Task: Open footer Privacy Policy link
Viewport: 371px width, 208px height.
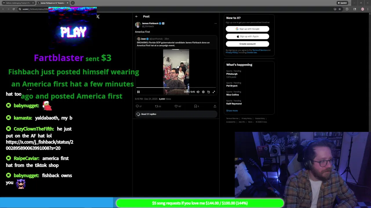Action: [247, 118]
